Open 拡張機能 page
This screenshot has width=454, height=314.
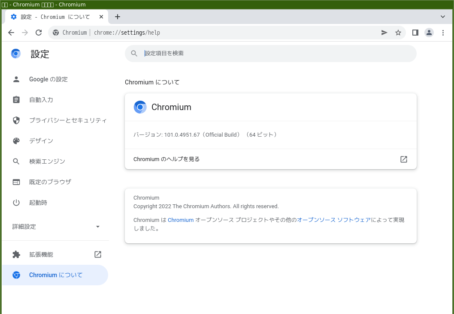click(x=55, y=254)
